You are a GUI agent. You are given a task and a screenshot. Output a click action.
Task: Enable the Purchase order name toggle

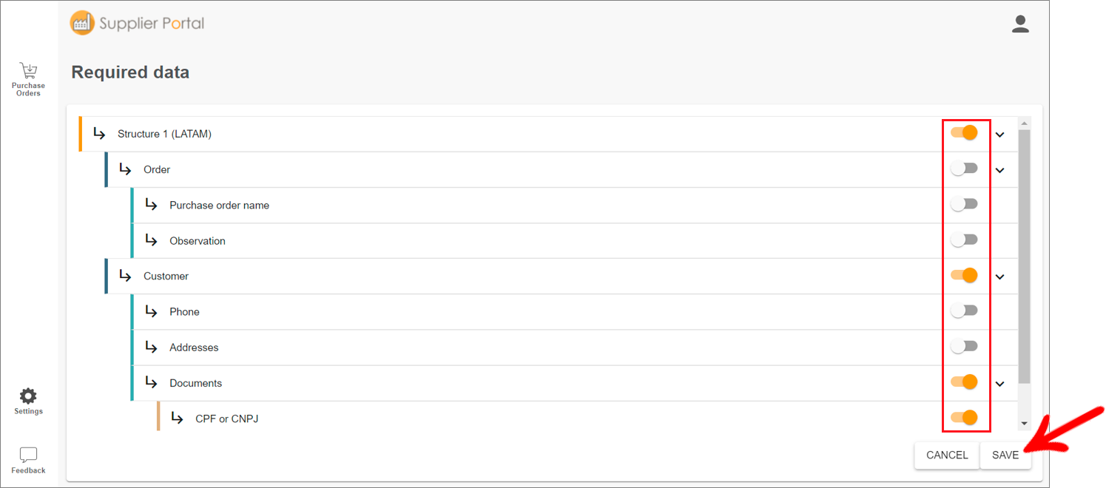point(964,204)
